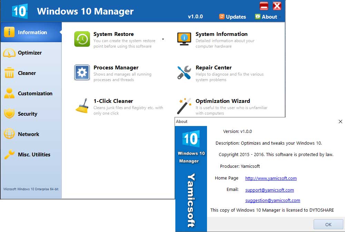
Task: Open the Customization tab label
Action: [x=35, y=93]
